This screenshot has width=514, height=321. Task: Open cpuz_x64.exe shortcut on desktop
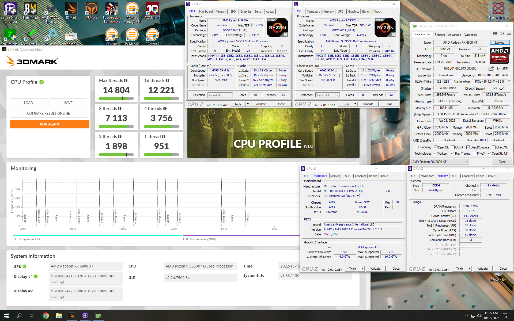10,13
